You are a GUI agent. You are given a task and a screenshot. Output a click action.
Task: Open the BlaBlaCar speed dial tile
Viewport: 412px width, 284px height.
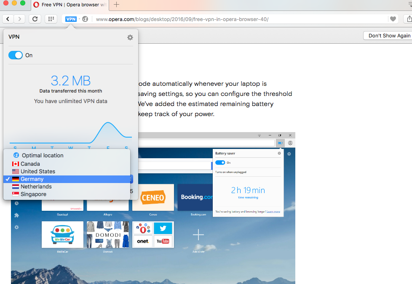click(x=62, y=234)
